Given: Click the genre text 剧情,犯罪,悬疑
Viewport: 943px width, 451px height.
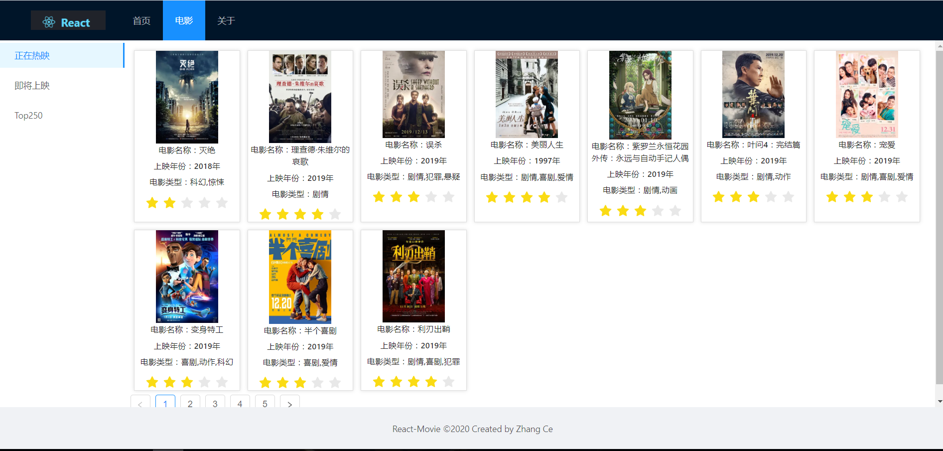Looking at the screenshot, I should (x=434, y=177).
